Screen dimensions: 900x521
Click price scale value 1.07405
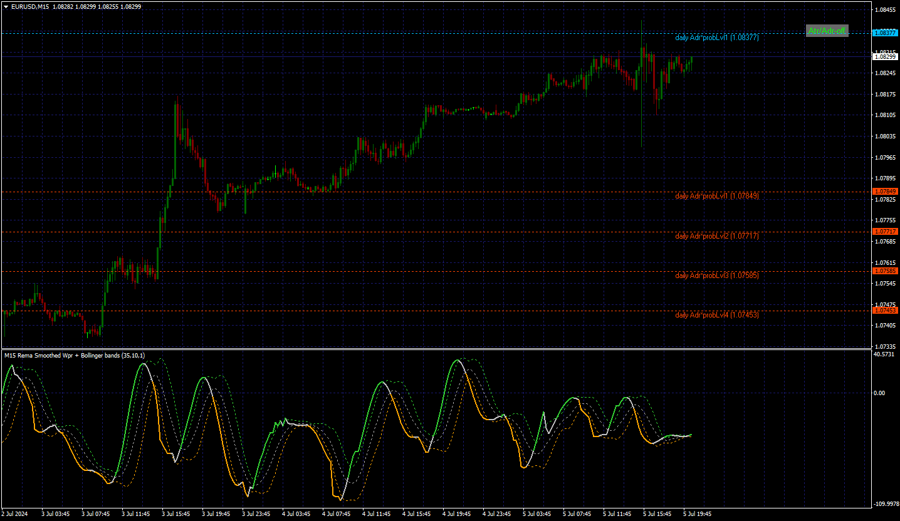click(x=886, y=326)
